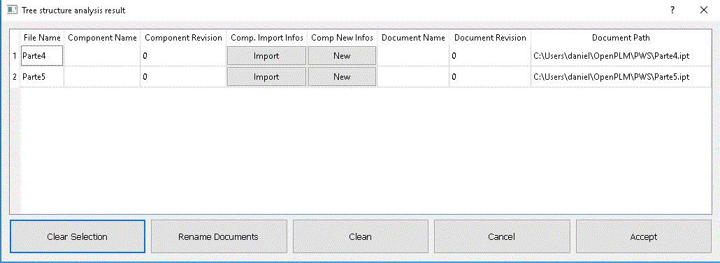
Task: Select row header 1
Action: click(x=15, y=56)
